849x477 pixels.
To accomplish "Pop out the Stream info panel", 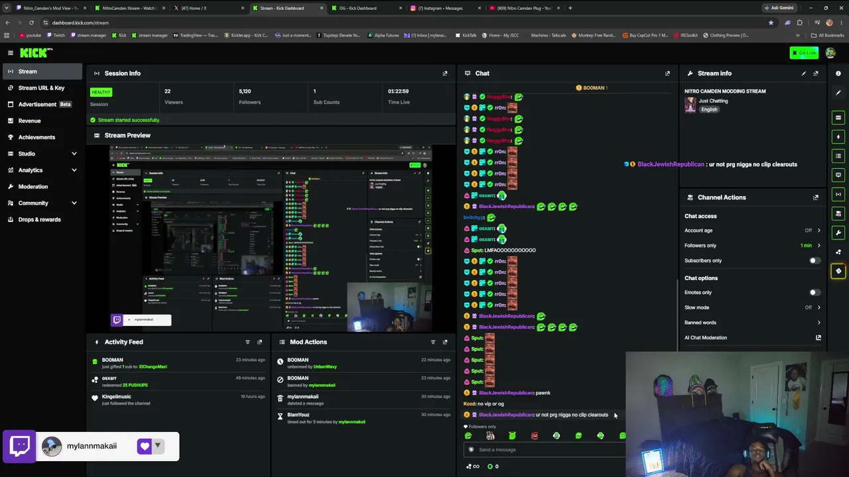I will point(816,74).
